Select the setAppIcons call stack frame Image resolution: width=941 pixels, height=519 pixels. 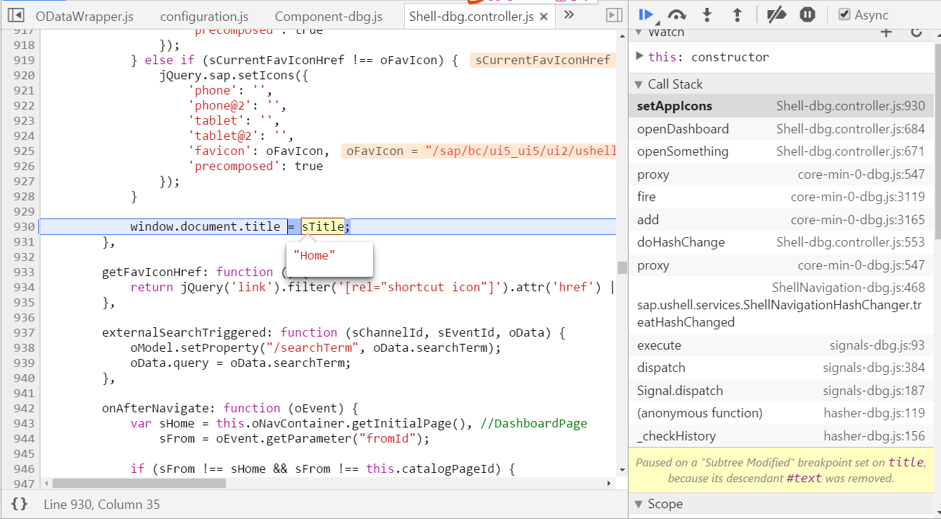781,106
